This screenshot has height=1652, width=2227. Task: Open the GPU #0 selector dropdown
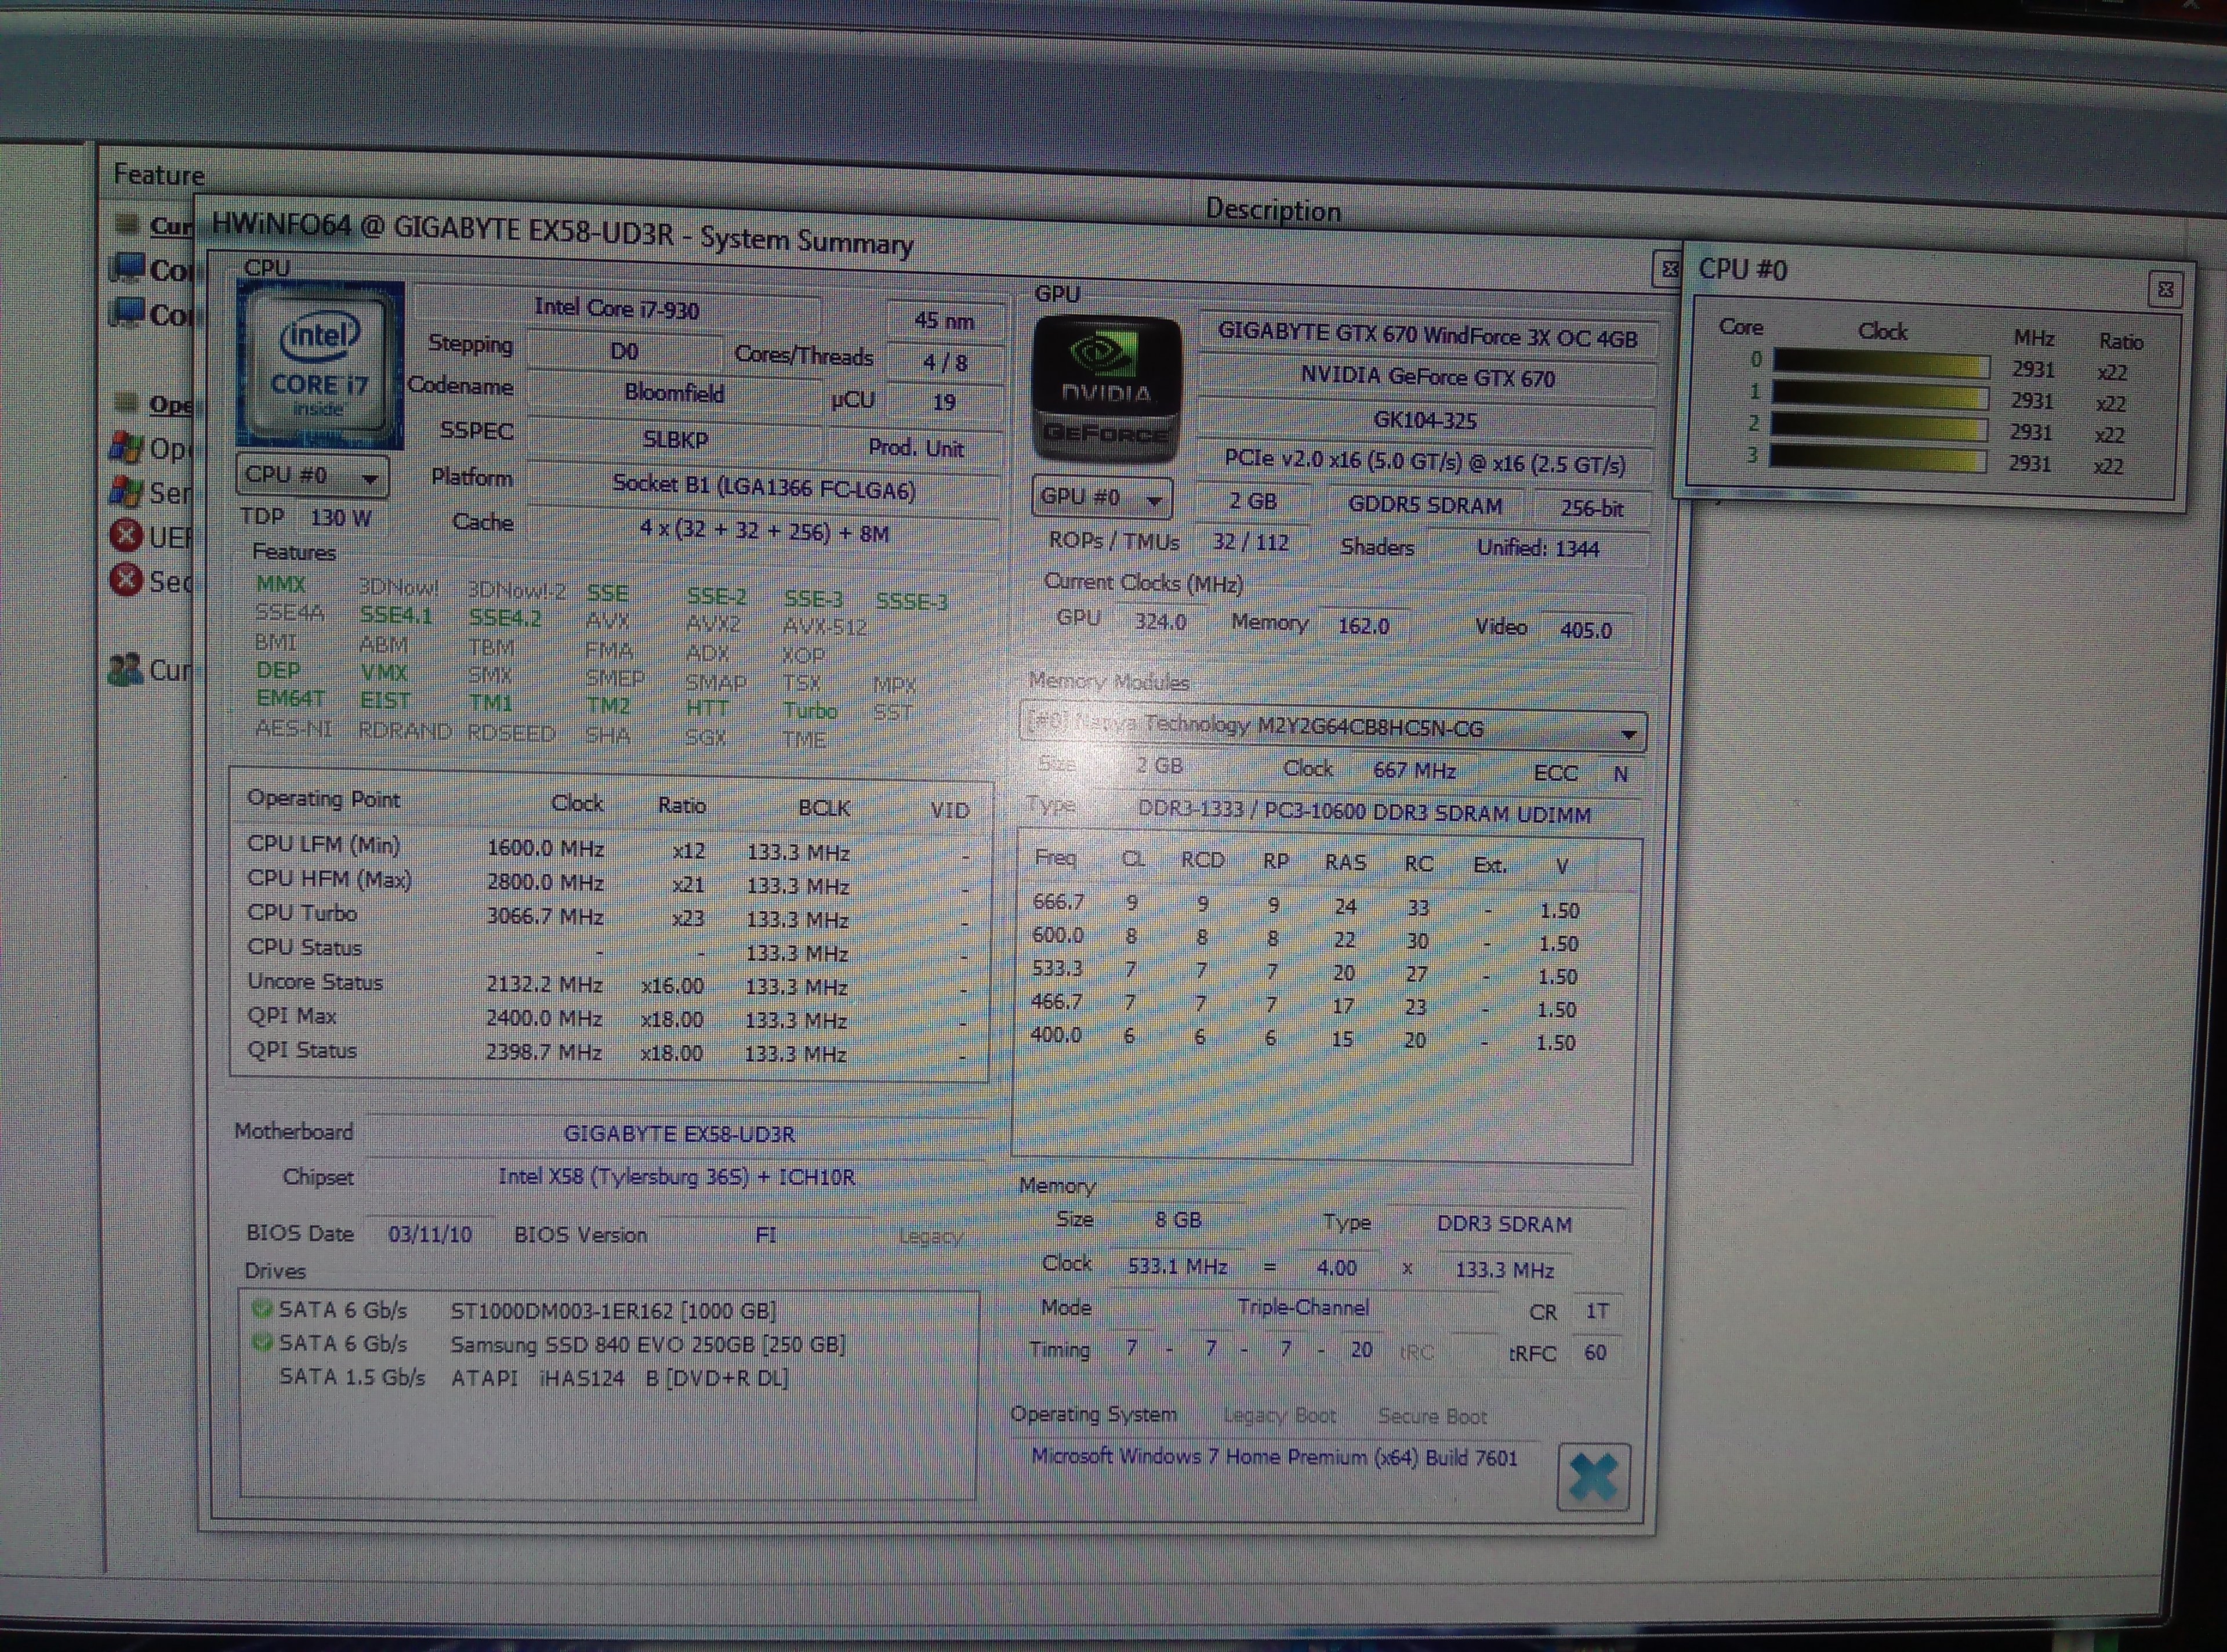1101,497
